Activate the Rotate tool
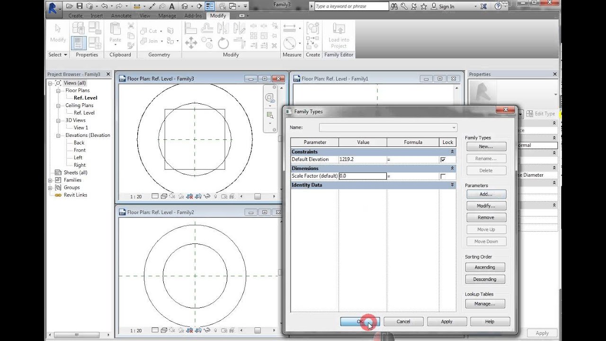Viewport: 606px width, 341px height. (x=224, y=44)
